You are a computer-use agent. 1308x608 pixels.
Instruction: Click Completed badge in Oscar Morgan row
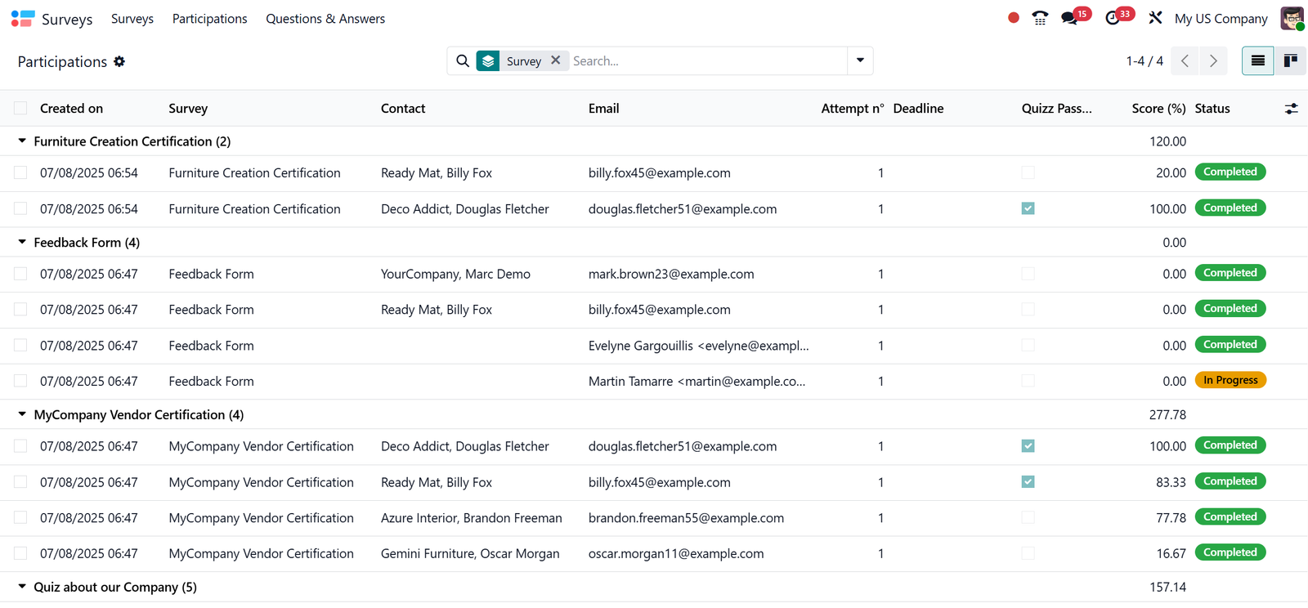pos(1230,552)
